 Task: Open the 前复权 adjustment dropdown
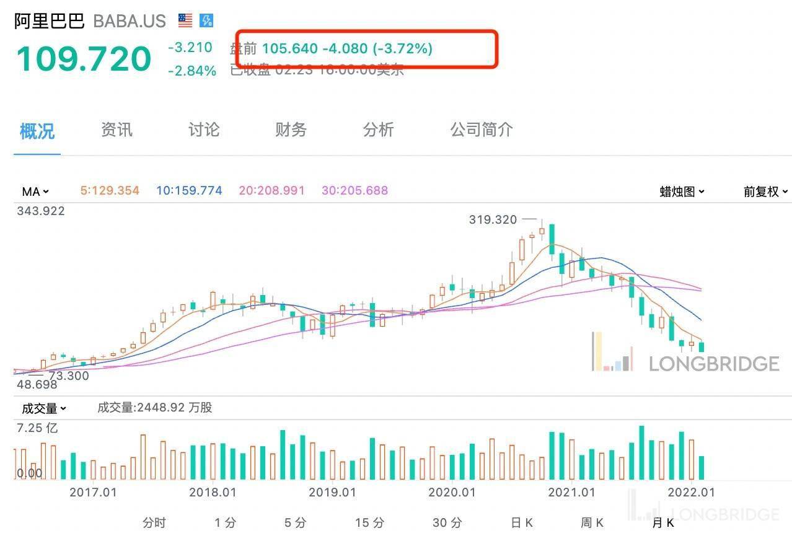pos(763,192)
